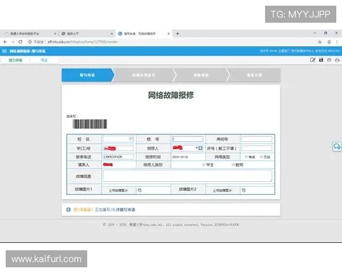Image resolution: width=342 pixels, height=273 pixels.
Task: Restore the browser window size
Action: (325, 33)
